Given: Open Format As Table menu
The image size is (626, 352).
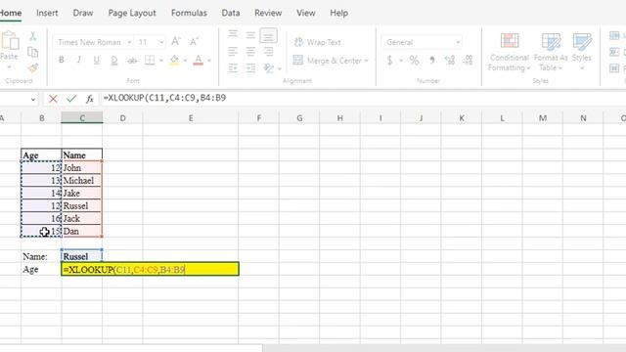Looking at the screenshot, I should (551, 52).
